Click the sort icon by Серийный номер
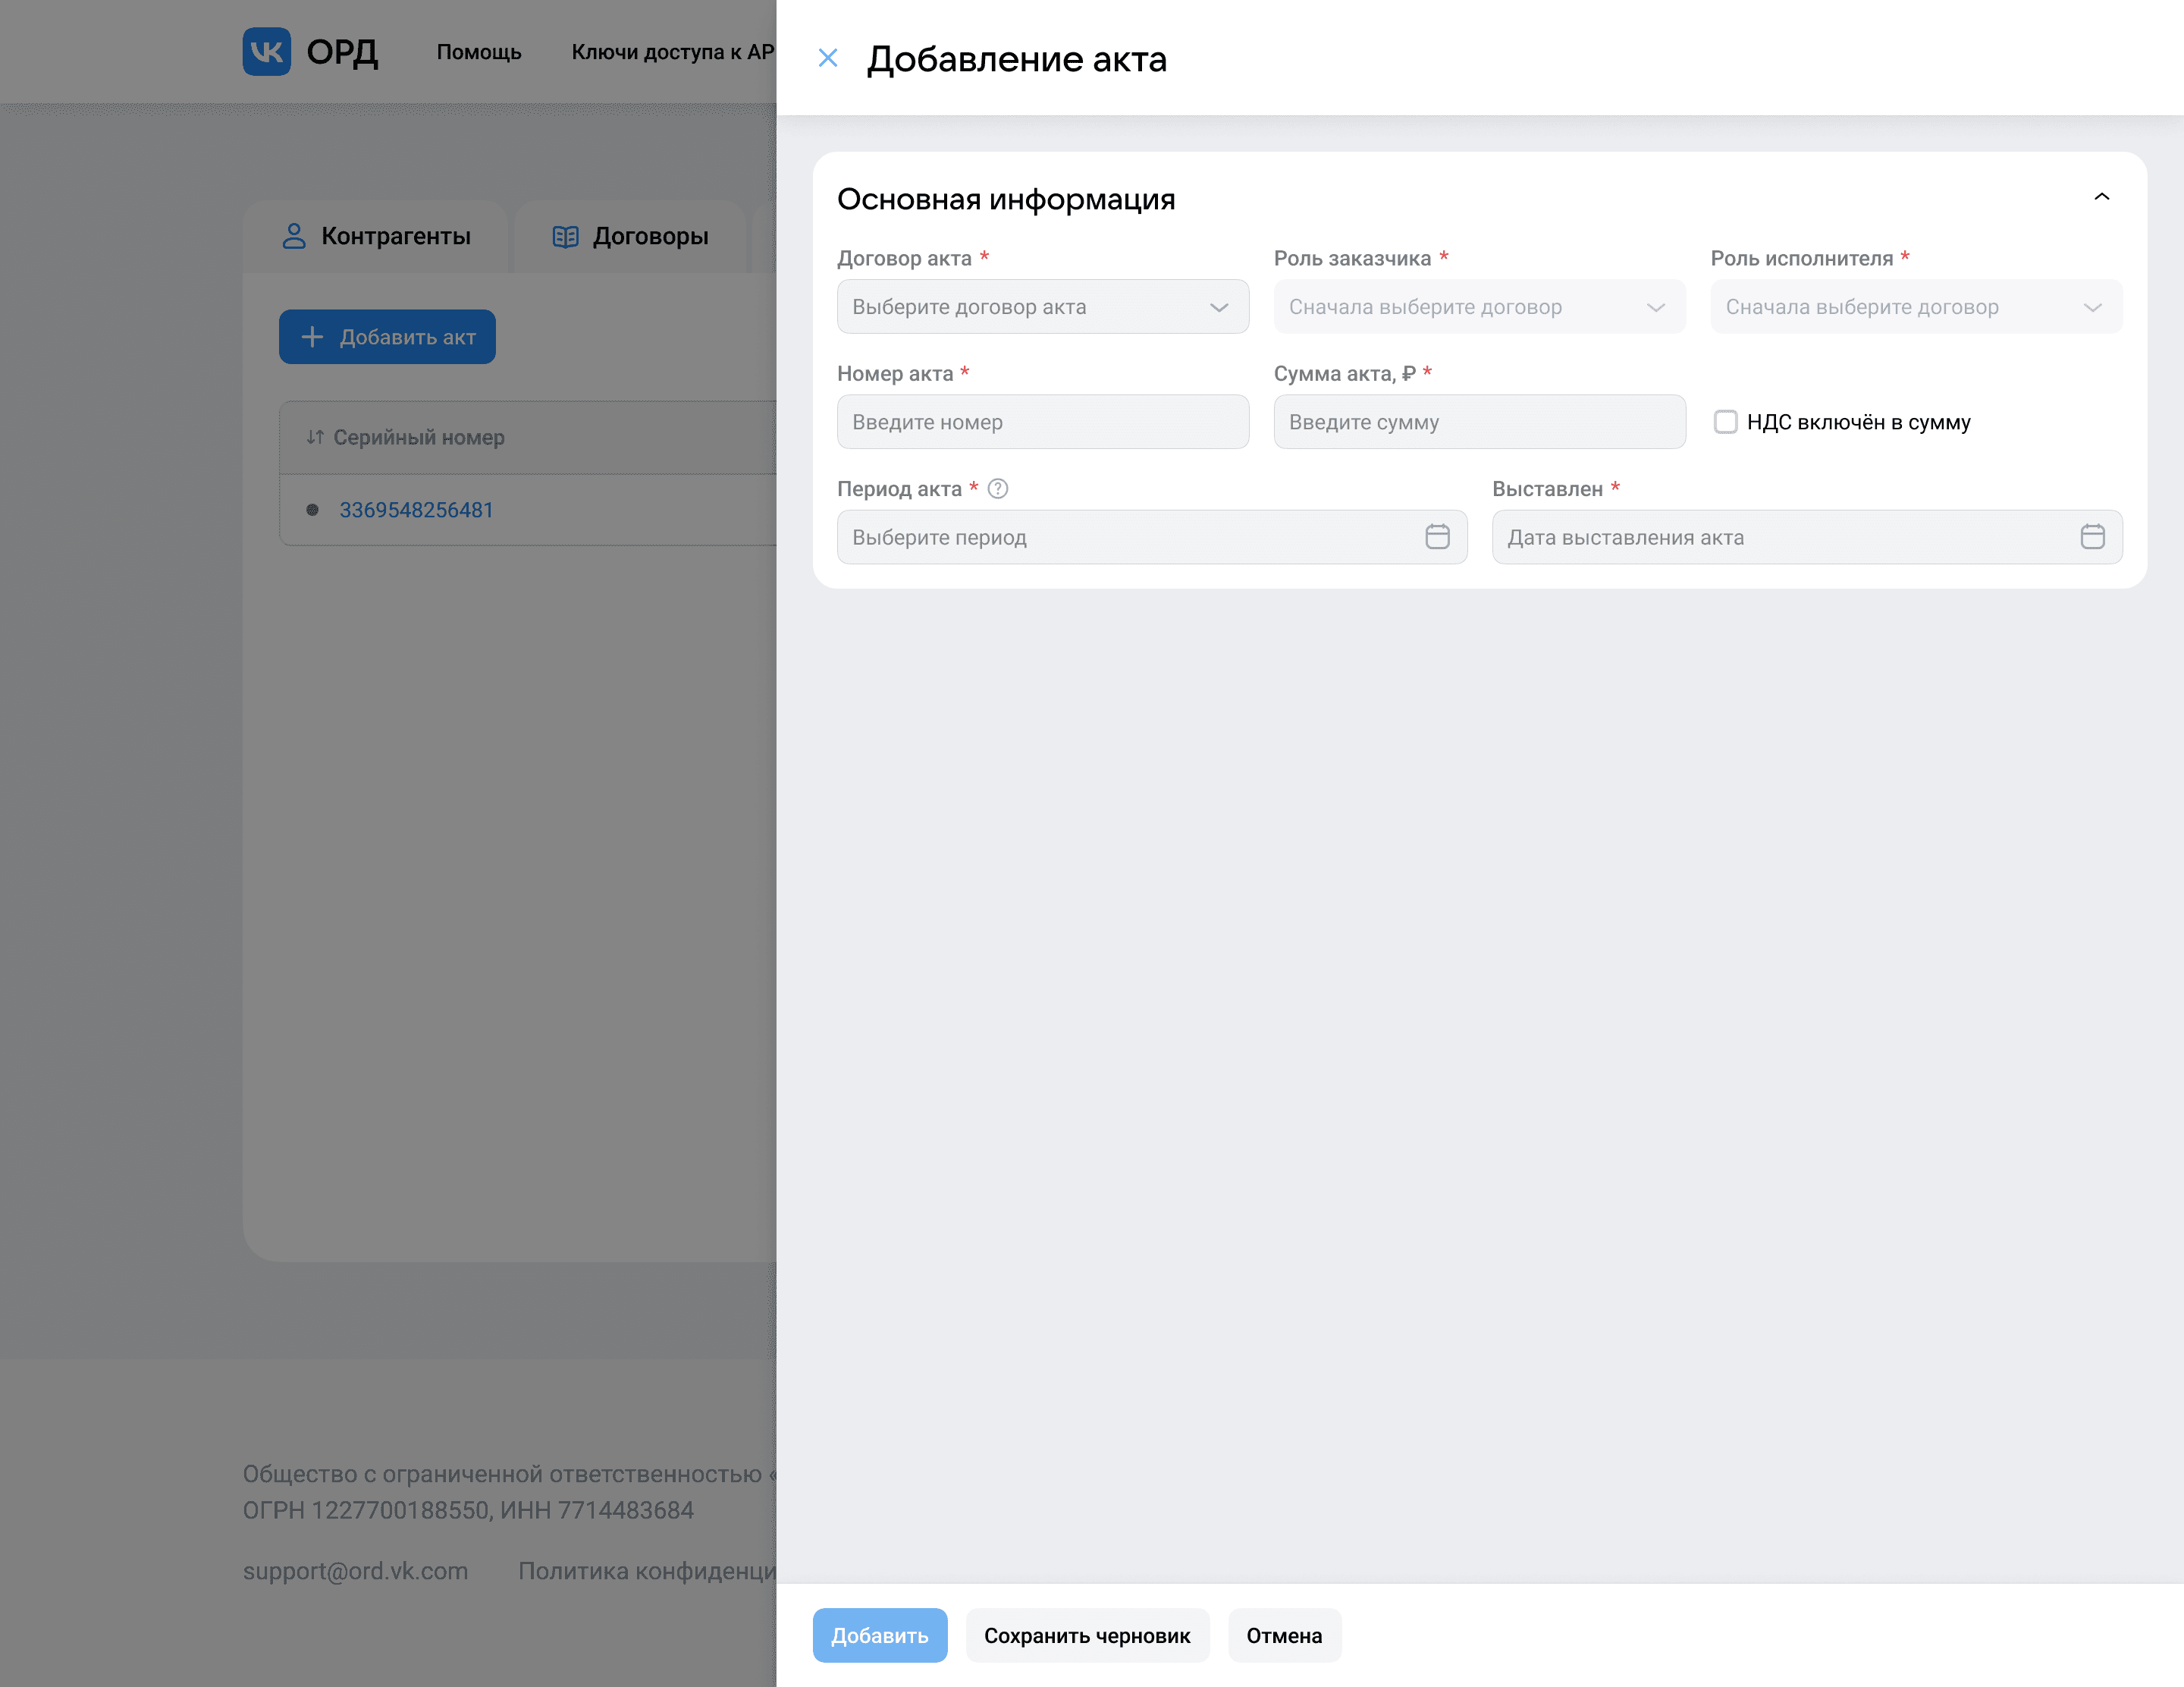The width and height of the screenshot is (2184, 1687). tap(315, 437)
